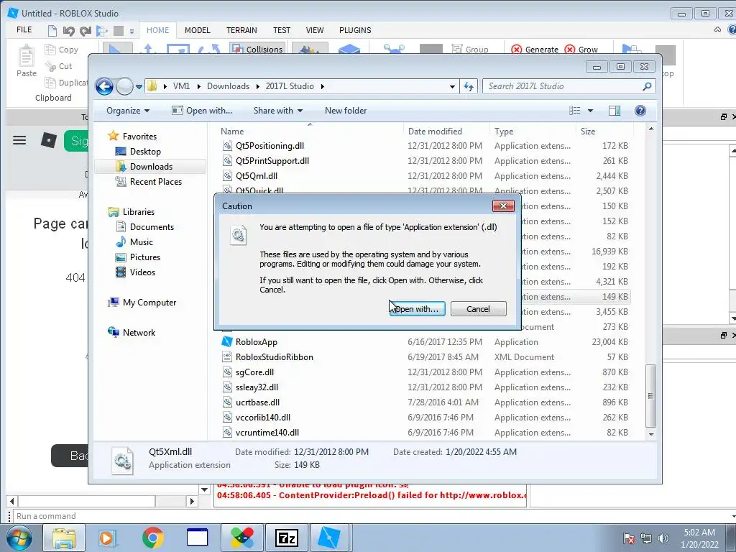Screen dimensions: 736x552
Task: Click the hamburger menu icon on Roblox page
Action: (19, 140)
